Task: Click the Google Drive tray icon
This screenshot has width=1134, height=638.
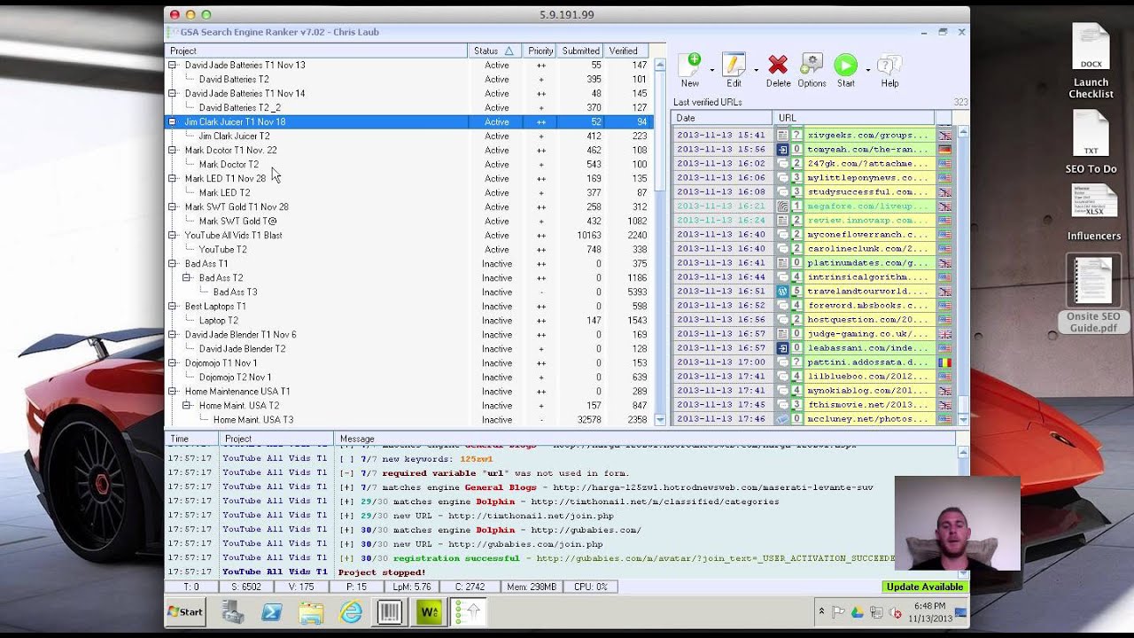Action: 858,612
